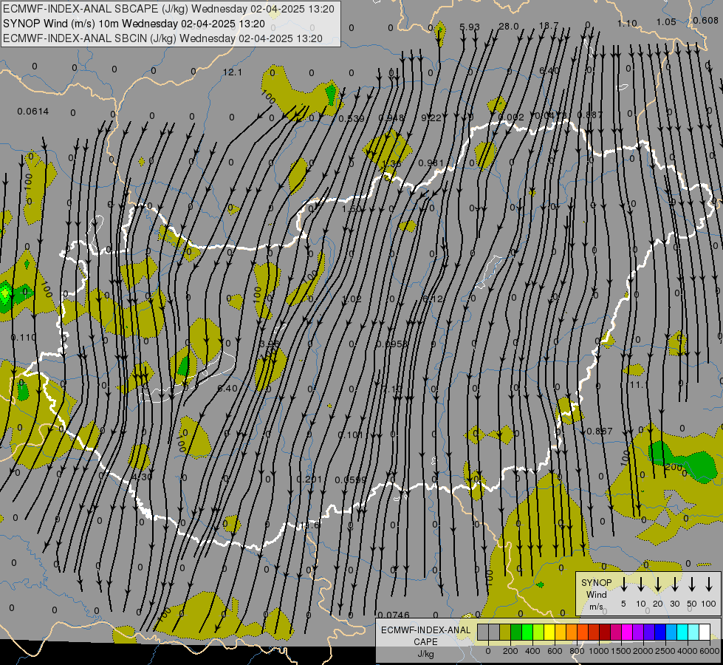The width and height of the screenshot is (723, 665).
Task: Click the 0.0614 value on the map
Action: [32, 112]
